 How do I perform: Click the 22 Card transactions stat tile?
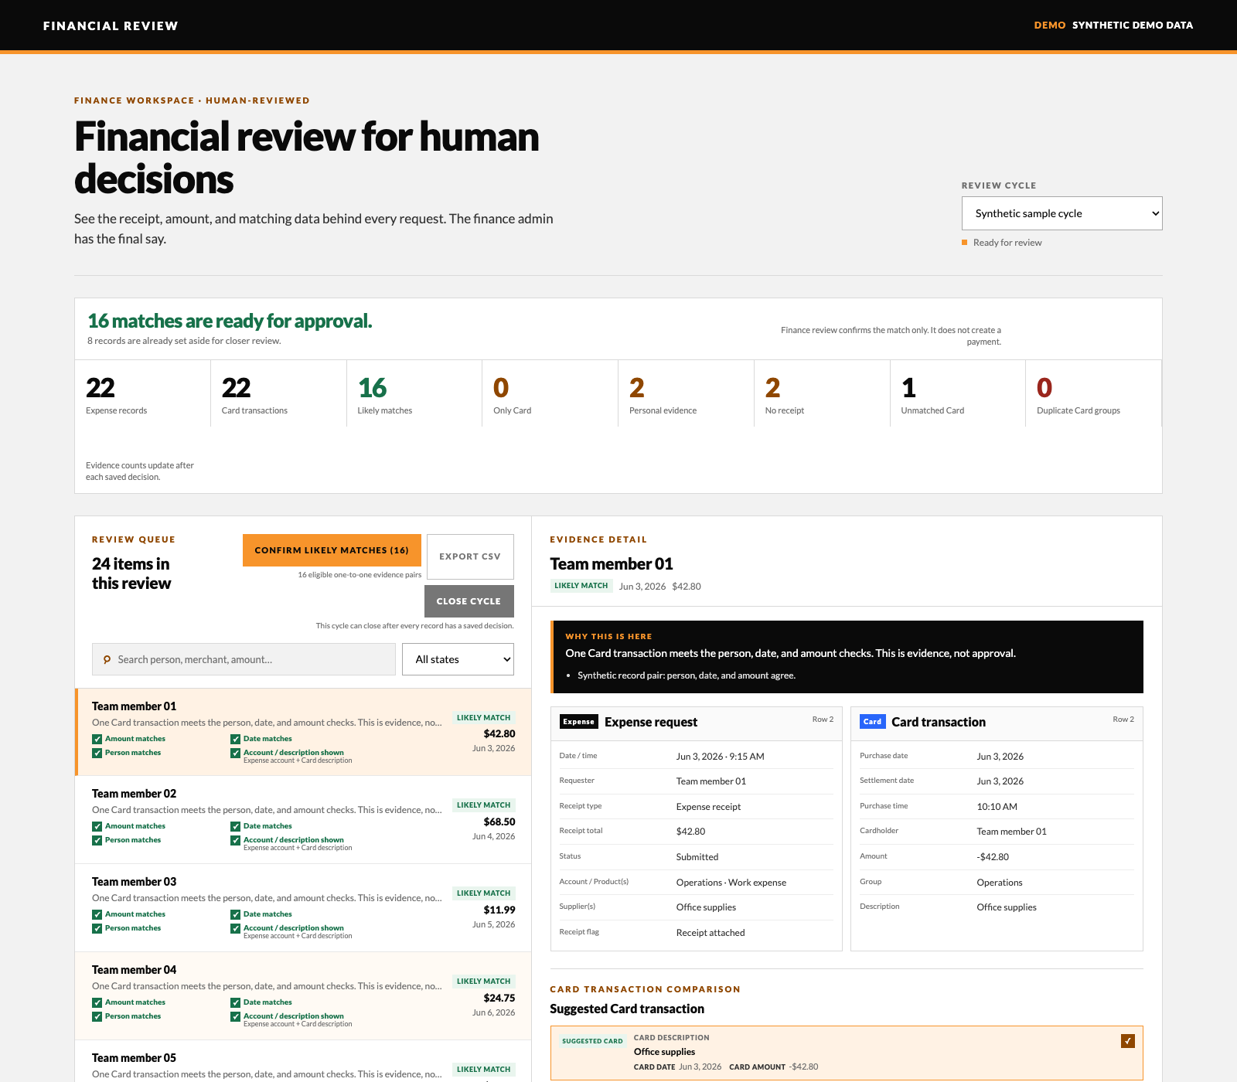pos(278,393)
